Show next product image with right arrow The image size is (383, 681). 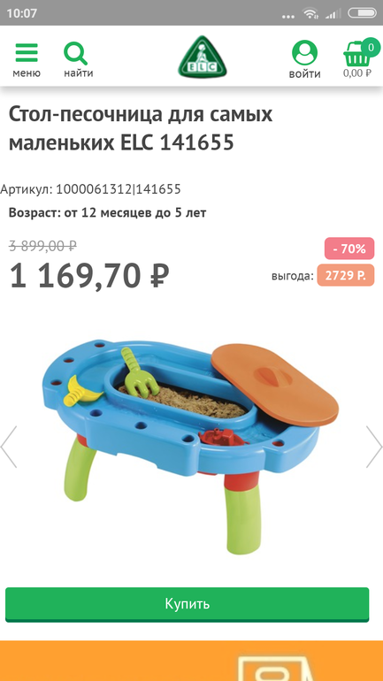(x=374, y=447)
